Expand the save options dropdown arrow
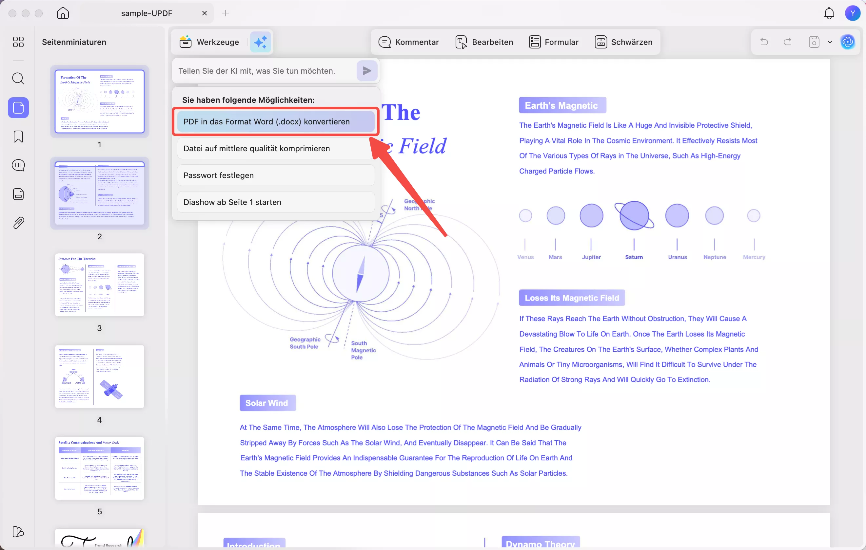The image size is (866, 550). pyautogui.click(x=830, y=42)
